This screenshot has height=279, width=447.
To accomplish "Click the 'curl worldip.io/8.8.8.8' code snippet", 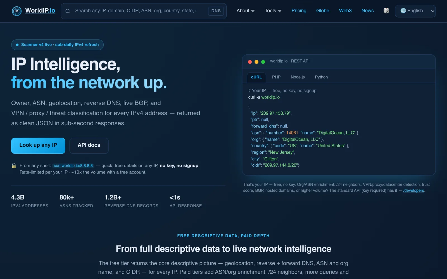I will 73,166.
